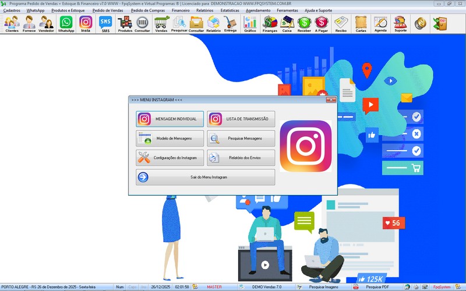466x291 pixels.
Task: Open the Clientes toolbar icon
Action: pyautogui.click(x=12, y=24)
